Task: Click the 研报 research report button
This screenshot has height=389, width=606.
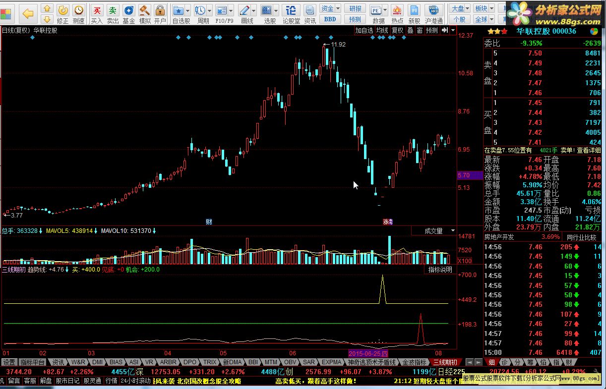Action: point(355,8)
